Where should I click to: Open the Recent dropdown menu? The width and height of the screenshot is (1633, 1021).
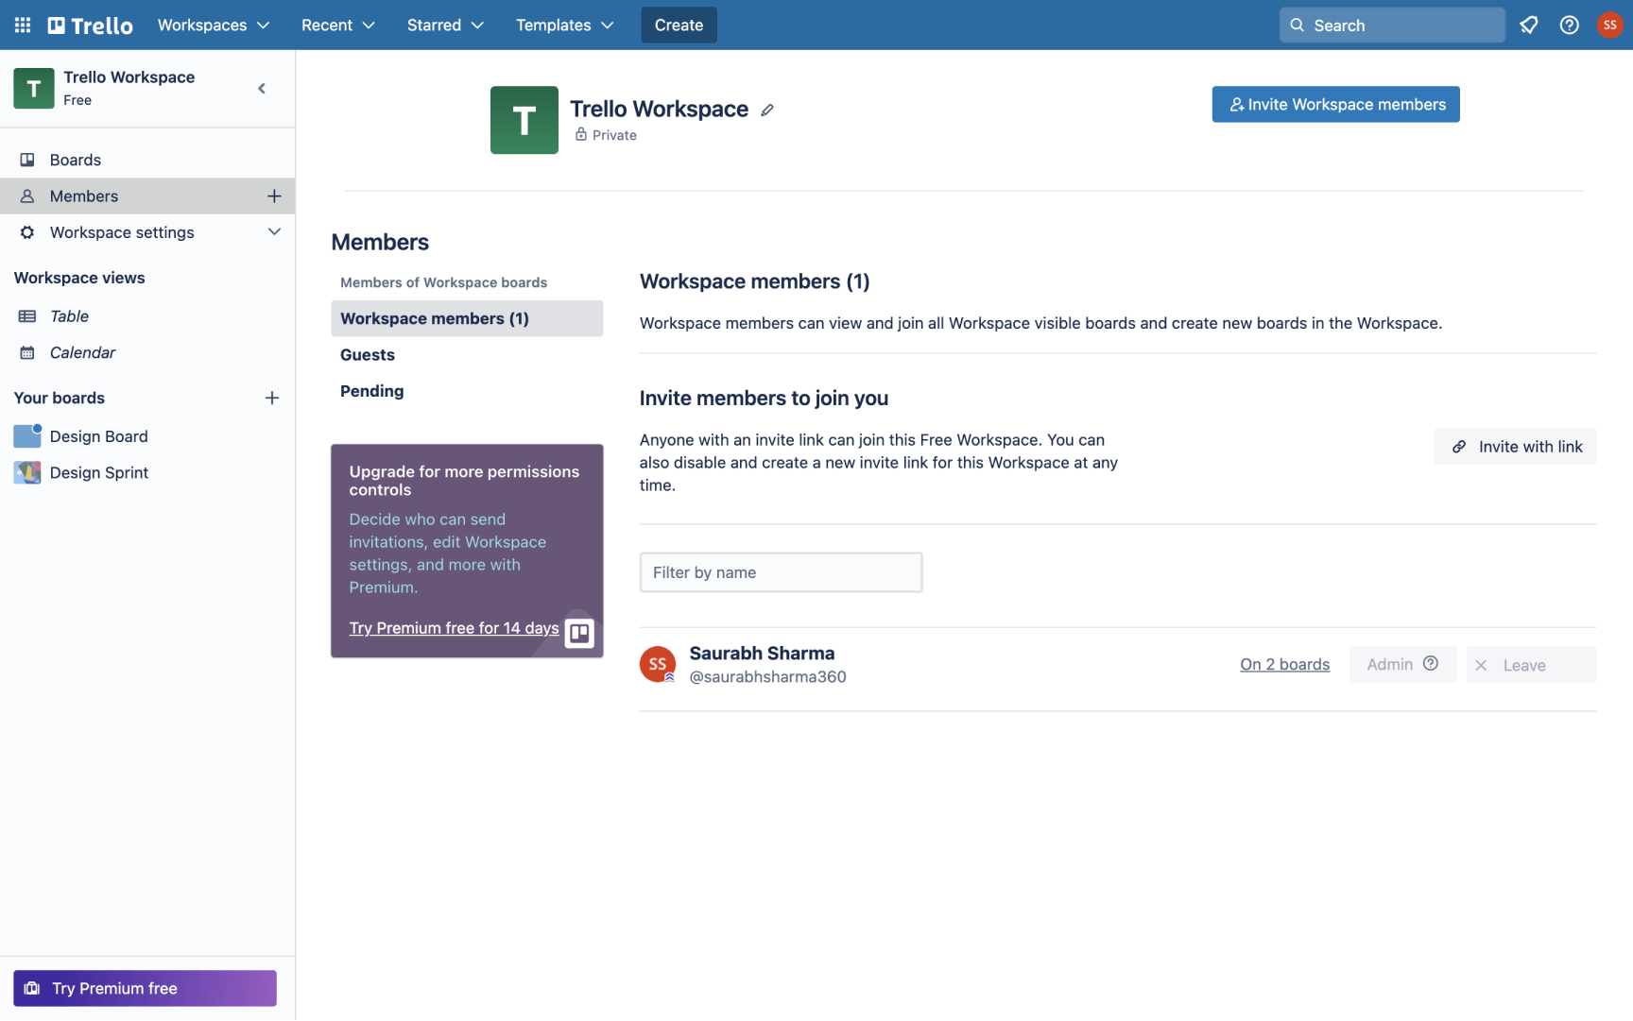(x=338, y=26)
